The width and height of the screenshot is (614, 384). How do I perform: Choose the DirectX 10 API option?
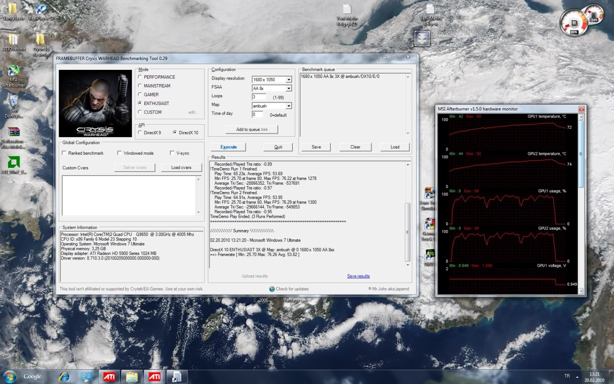pyautogui.click(x=175, y=132)
